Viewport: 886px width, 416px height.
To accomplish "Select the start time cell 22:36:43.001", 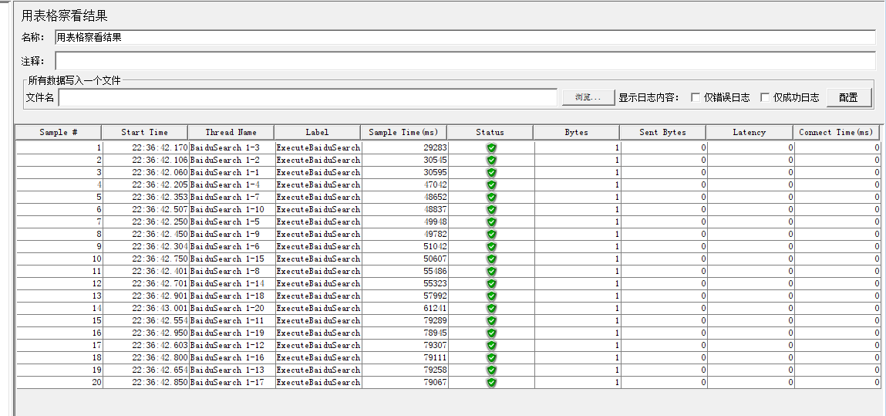I will point(146,309).
